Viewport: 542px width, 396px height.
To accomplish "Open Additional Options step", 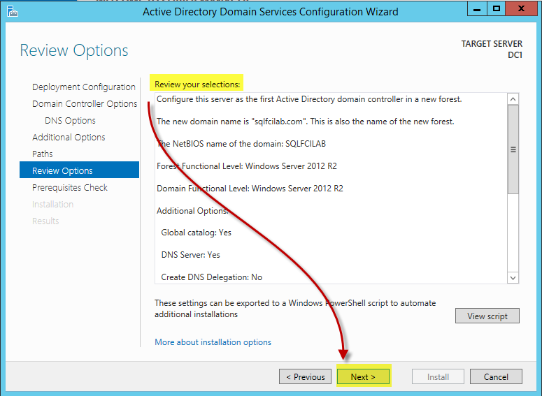I will [69, 138].
